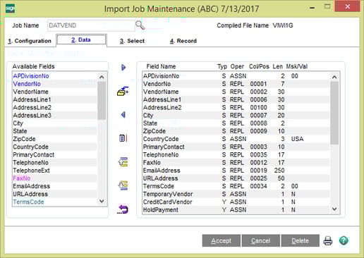
Task: Select EmailAddress row in Field Name list
Action: tap(236, 171)
